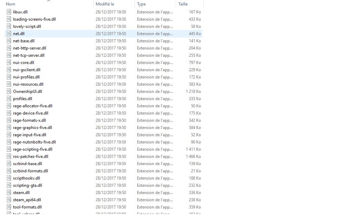Click the rage-nutsnbolts-five.dll file icon

pos(9,142)
